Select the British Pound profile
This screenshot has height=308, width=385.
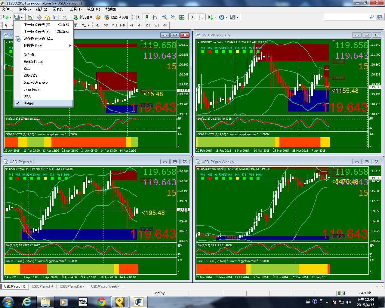click(44, 62)
